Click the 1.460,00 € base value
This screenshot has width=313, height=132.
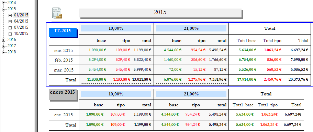[x=173, y=60]
